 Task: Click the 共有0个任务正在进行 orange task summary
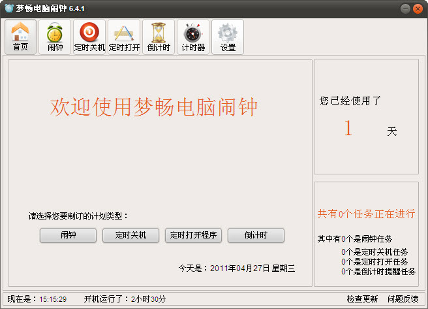366,214
